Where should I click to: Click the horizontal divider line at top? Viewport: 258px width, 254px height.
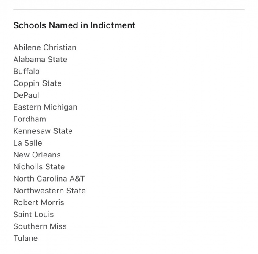129,9
